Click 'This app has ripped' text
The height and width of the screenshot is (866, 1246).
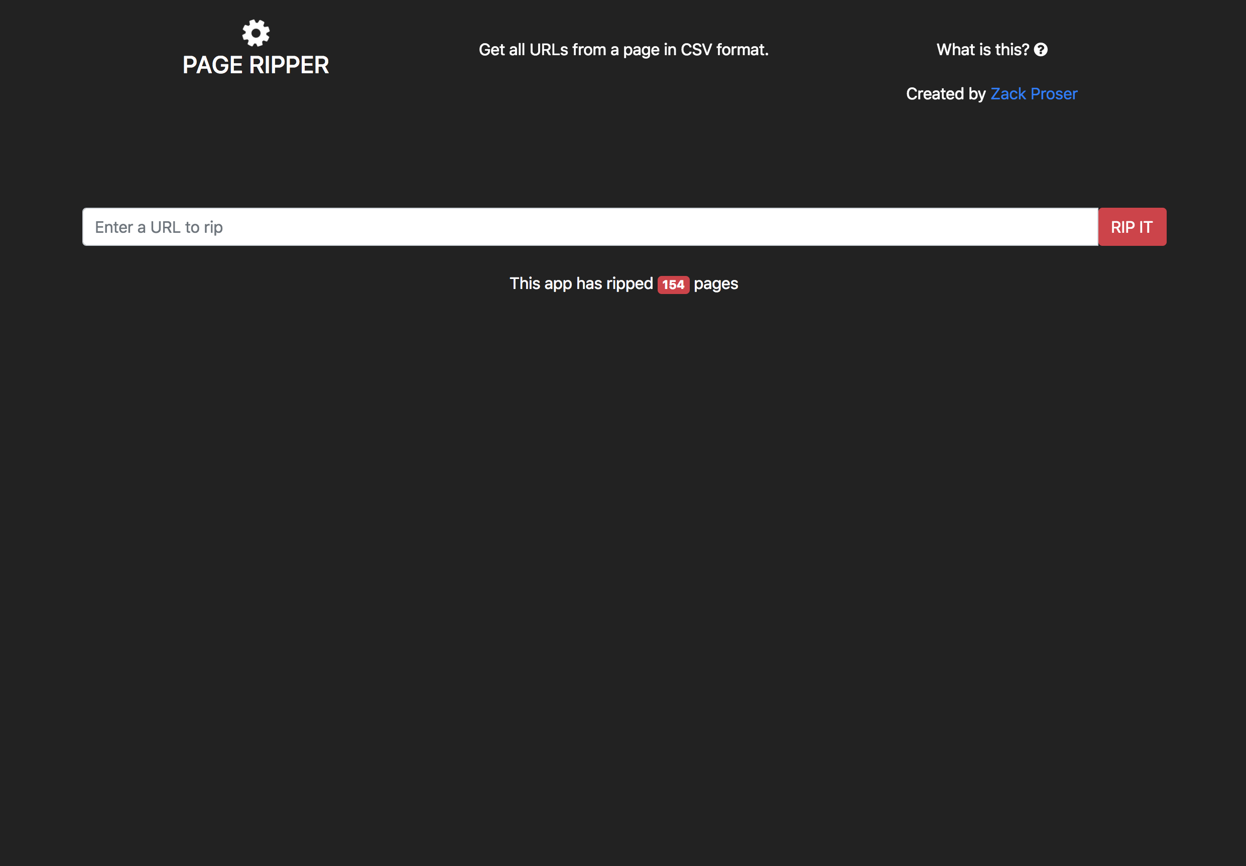click(581, 283)
